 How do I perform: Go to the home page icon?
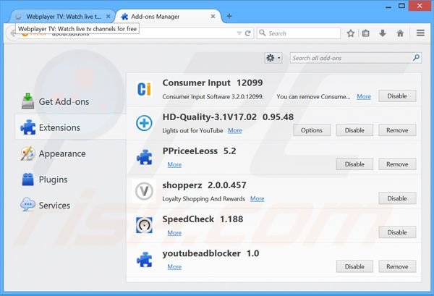click(x=400, y=33)
